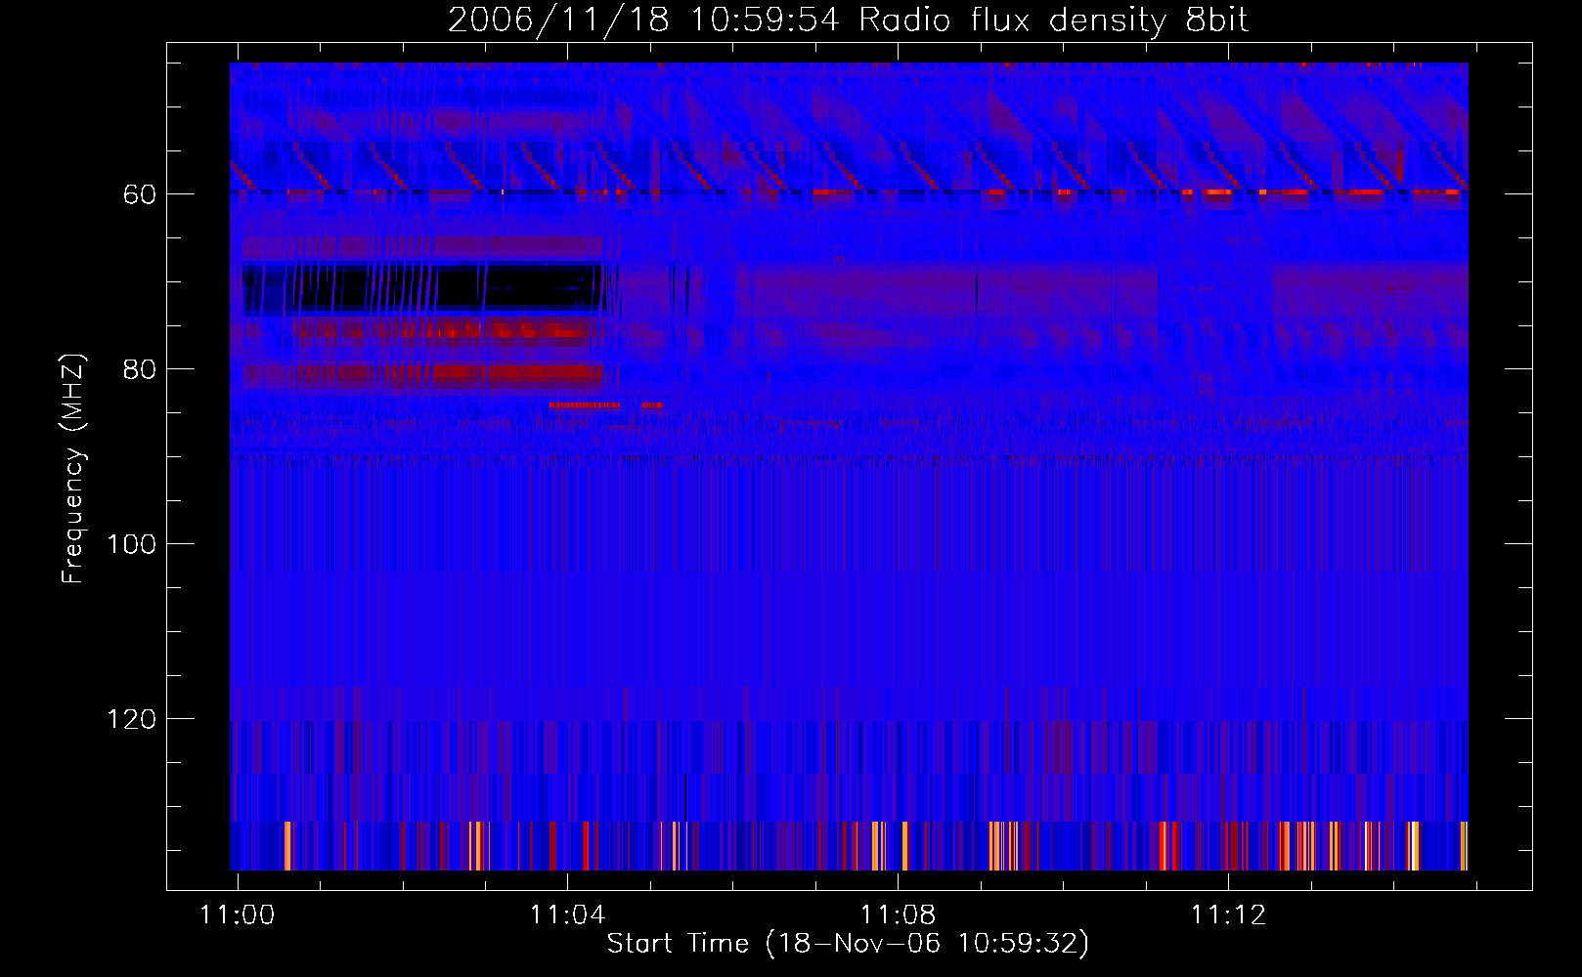1582x977 pixels.
Task: Click the 80 frequency tick label
Action: point(140,369)
